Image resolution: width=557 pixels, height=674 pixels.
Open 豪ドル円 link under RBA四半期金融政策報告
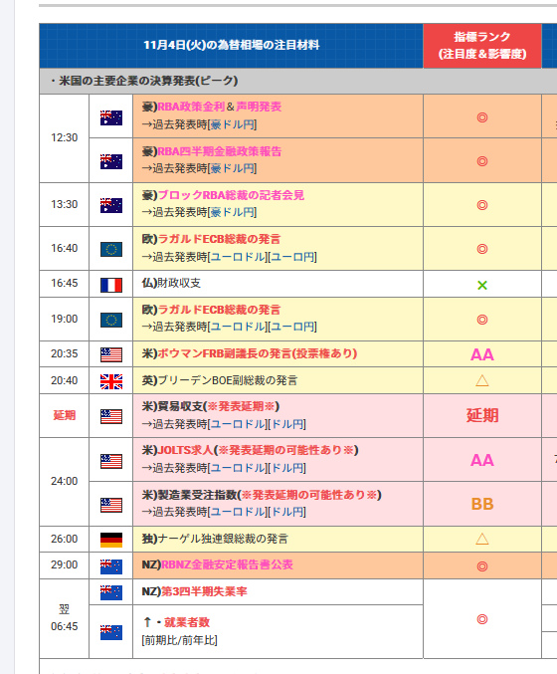pyautogui.click(x=233, y=168)
